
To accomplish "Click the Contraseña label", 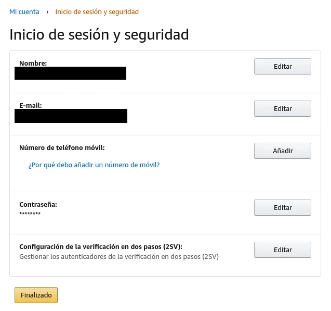I will tap(38, 205).
